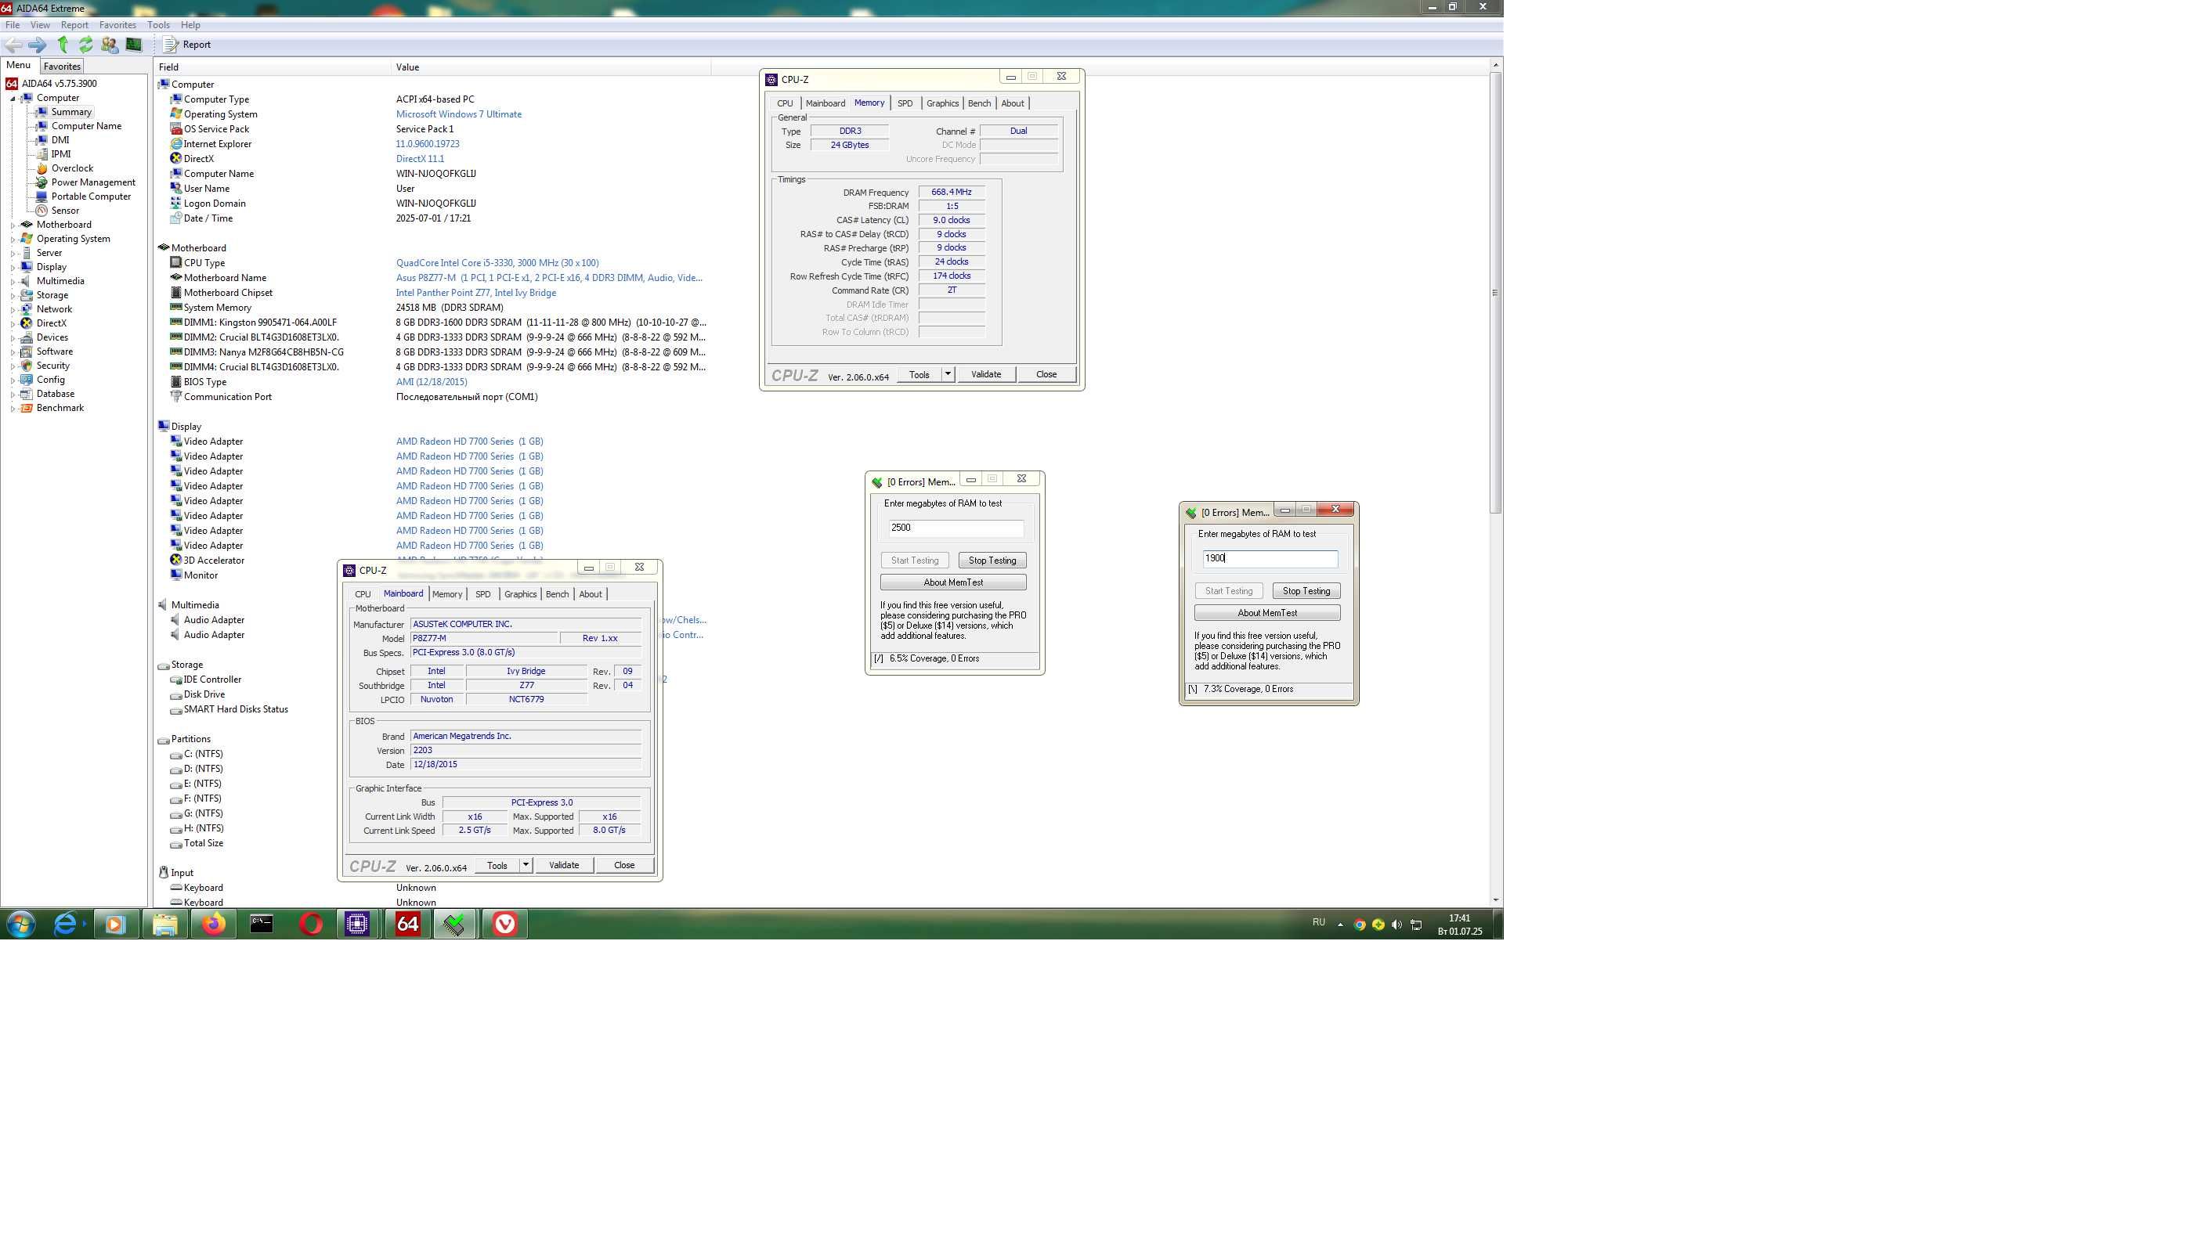Open Tools dropdown arrow in upper CPU-Z
The height and width of the screenshot is (1233, 2193).
pyautogui.click(x=948, y=374)
